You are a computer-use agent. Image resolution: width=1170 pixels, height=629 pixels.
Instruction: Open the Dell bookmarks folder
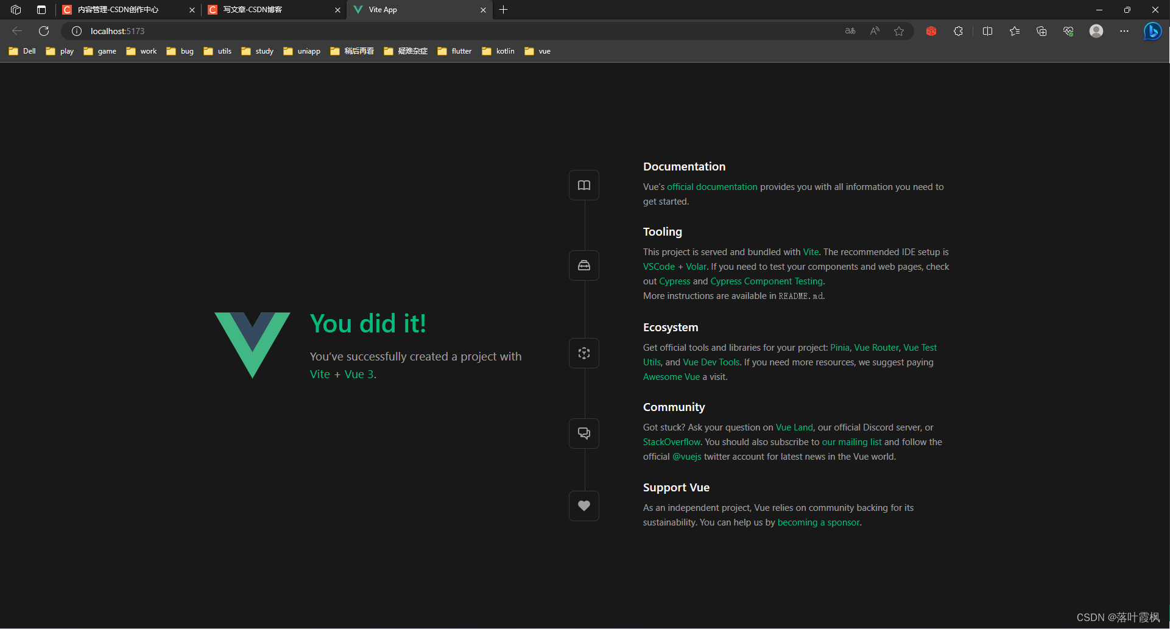click(x=23, y=51)
